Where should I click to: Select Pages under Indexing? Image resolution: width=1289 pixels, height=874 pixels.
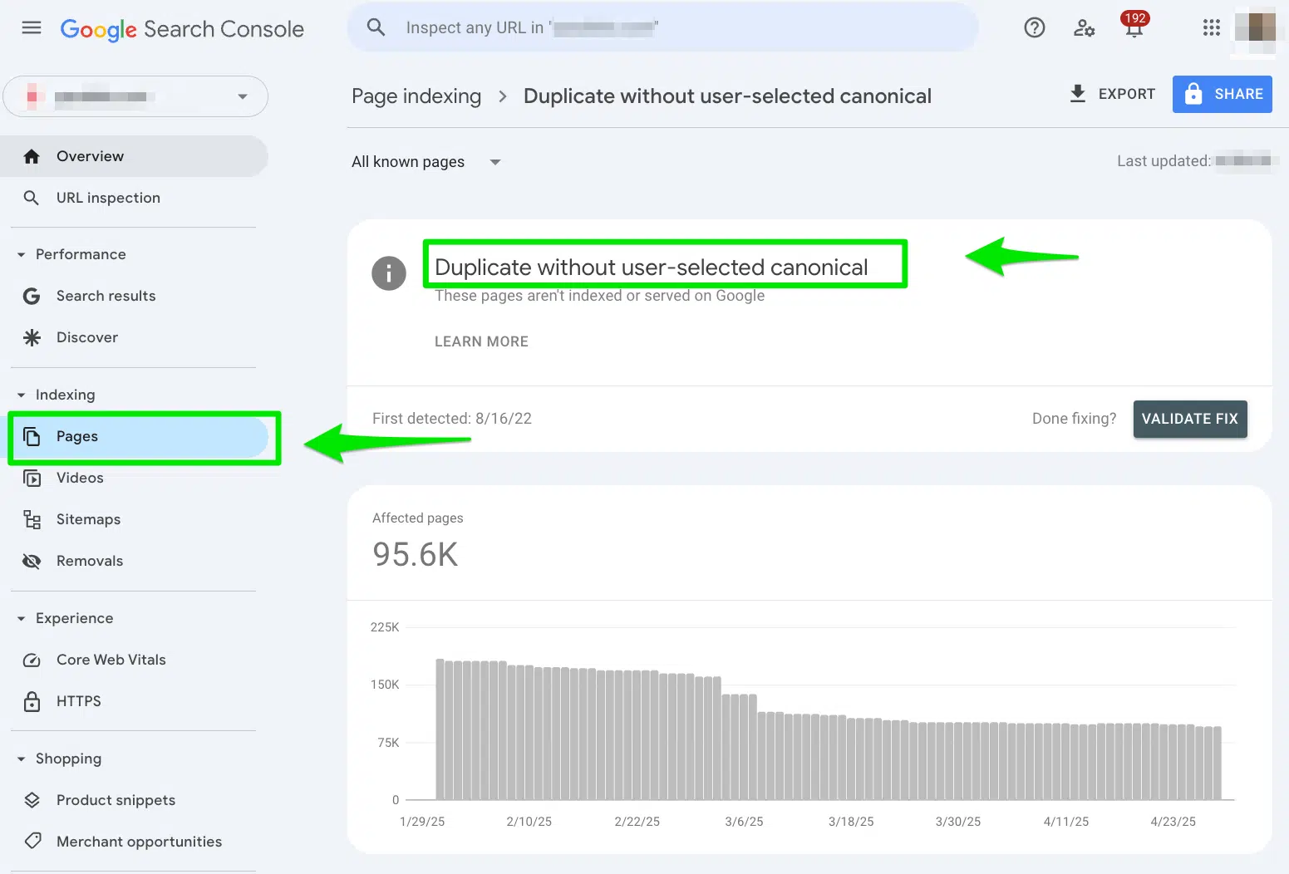[x=76, y=436]
